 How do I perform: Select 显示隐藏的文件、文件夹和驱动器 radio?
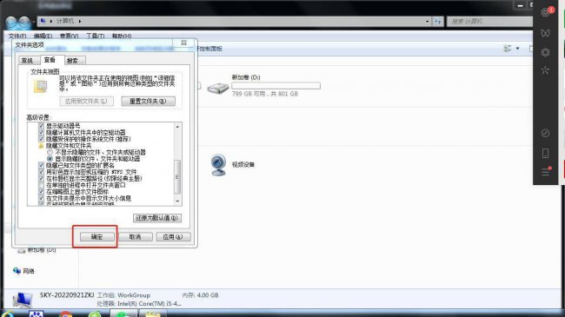point(50,159)
